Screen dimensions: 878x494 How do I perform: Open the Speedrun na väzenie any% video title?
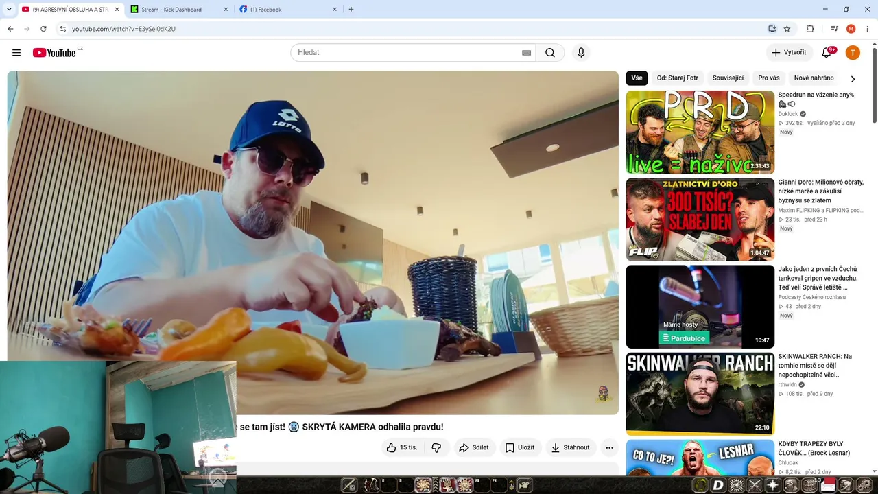(x=816, y=99)
